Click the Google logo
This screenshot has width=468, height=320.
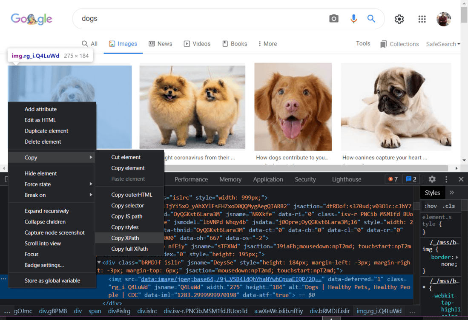coord(32,19)
